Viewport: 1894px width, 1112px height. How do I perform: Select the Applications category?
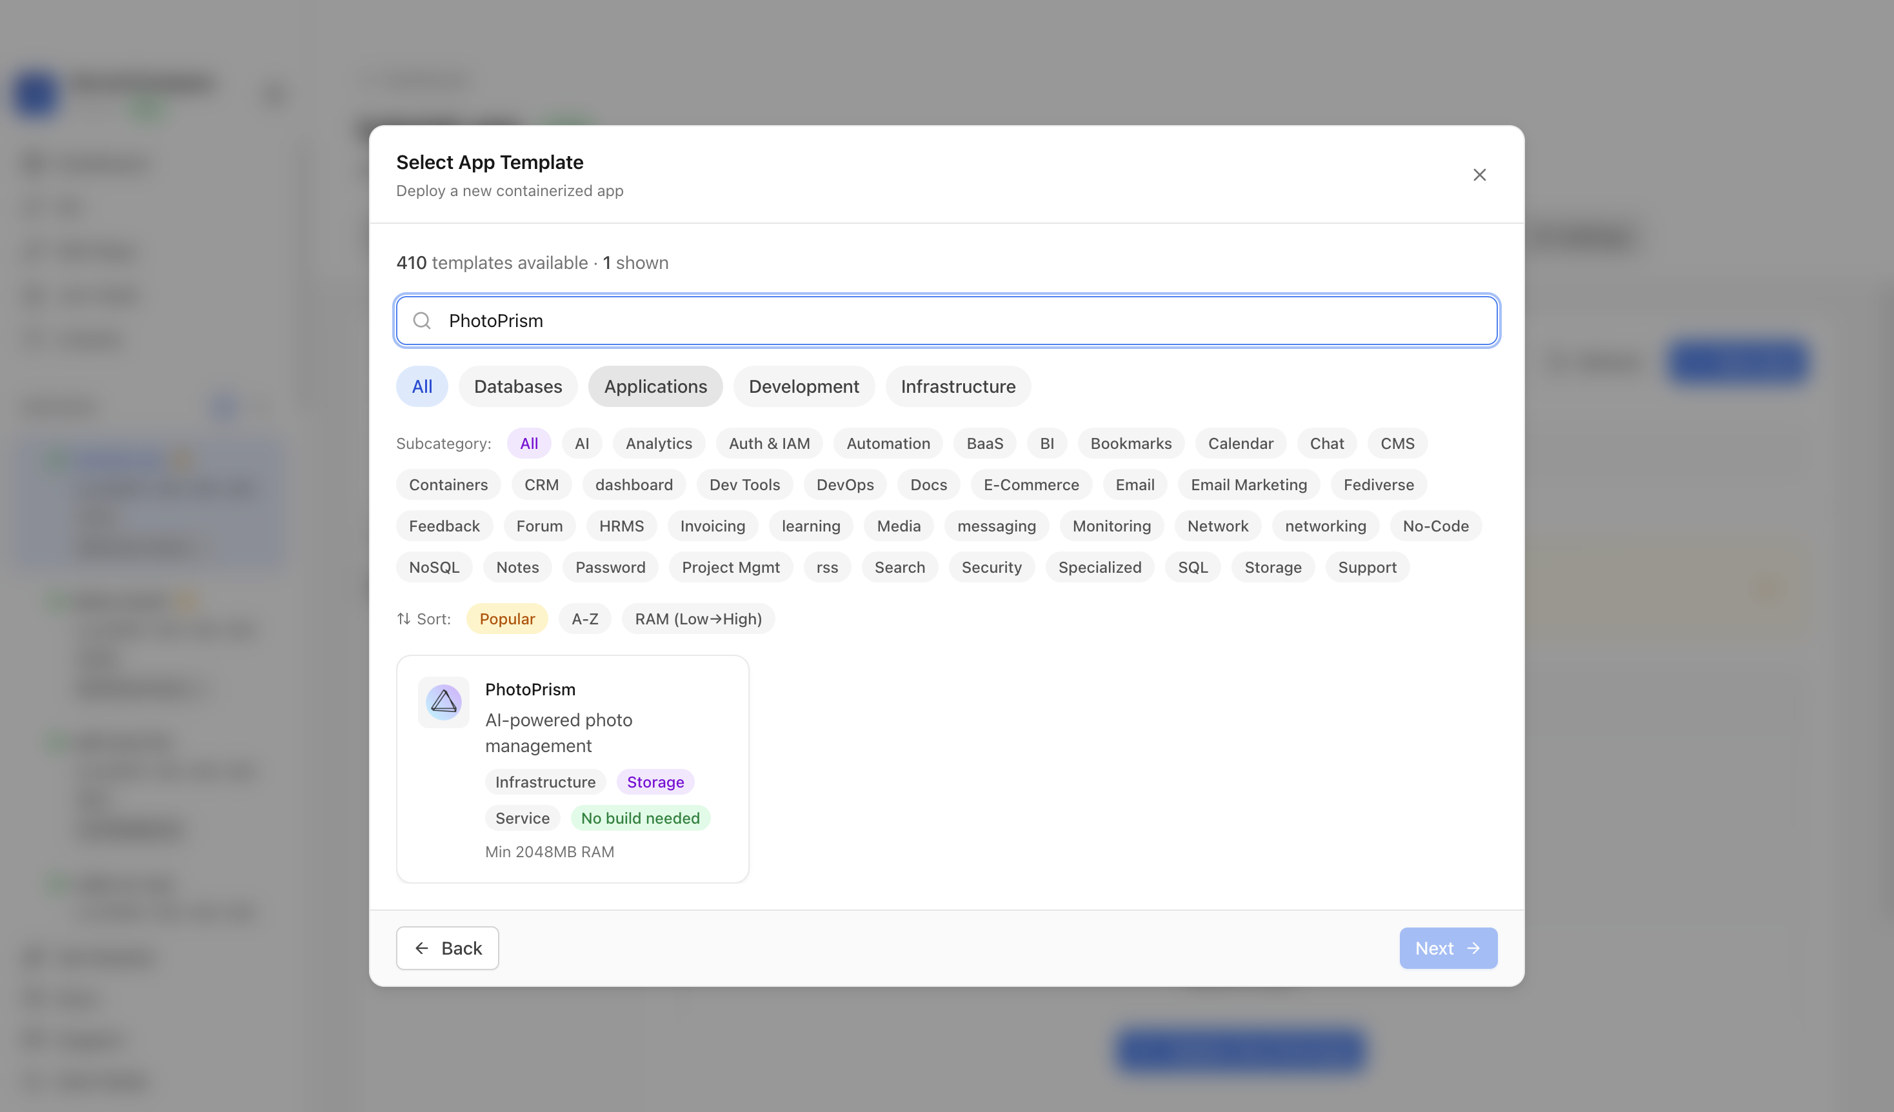tap(655, 386)
